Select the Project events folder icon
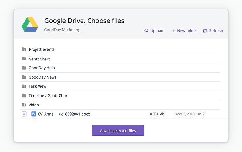Viewport: 242px width, 152px height. tap(24, 49)
